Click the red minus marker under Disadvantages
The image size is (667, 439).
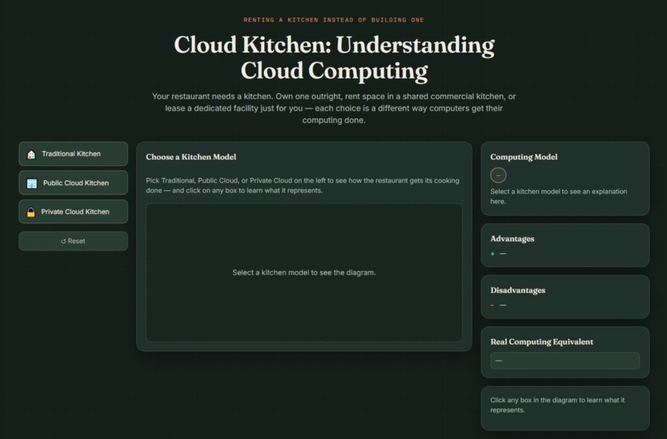click(492, 305)
